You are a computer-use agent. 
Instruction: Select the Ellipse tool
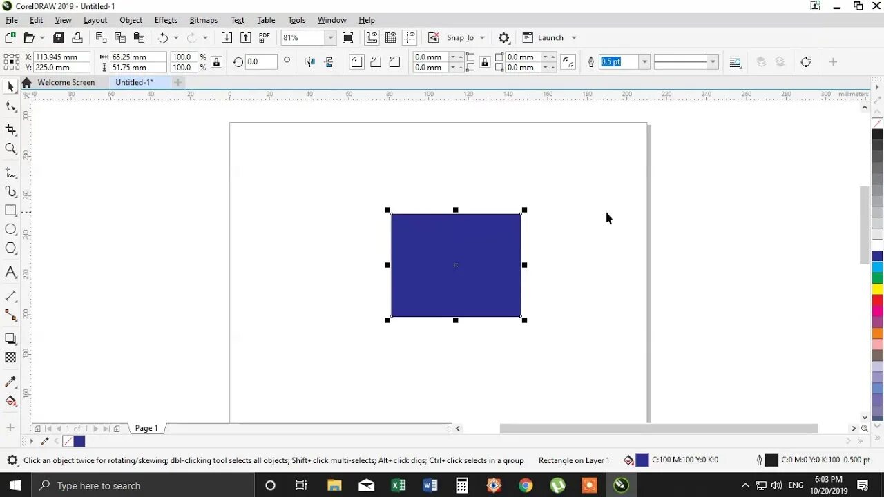10,229
